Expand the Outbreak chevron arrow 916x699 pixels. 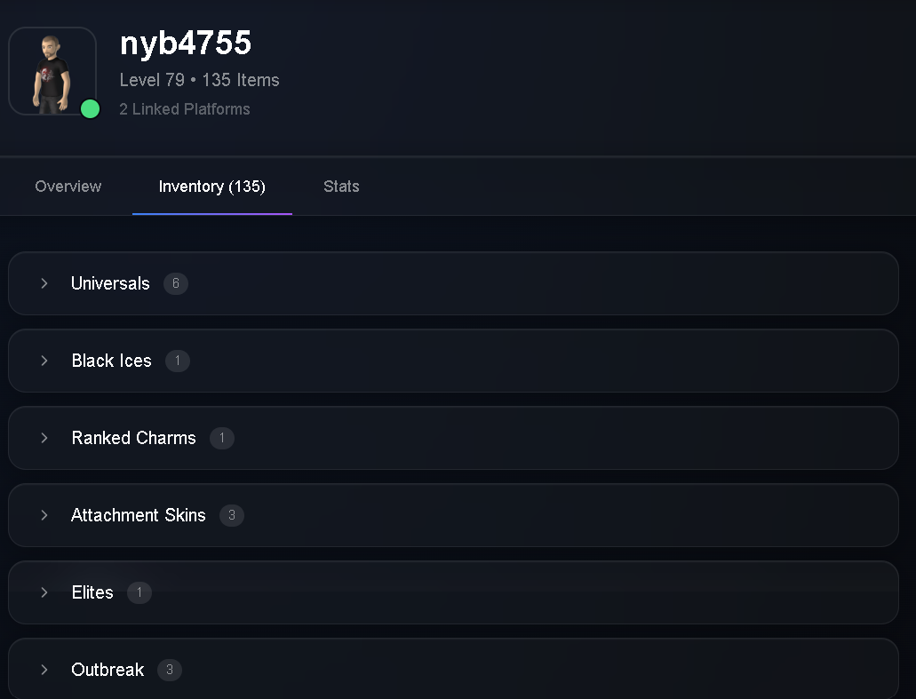point(44,669)
